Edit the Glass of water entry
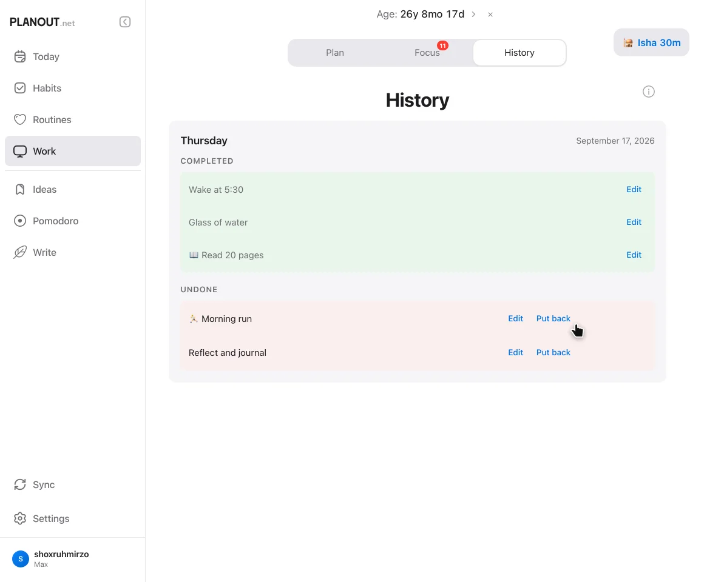 tap(634, 222)
